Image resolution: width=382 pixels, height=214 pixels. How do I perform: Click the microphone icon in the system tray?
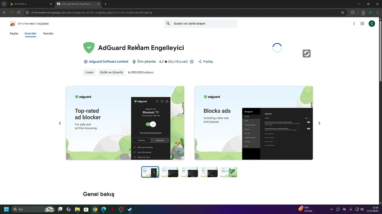(351, 209)
